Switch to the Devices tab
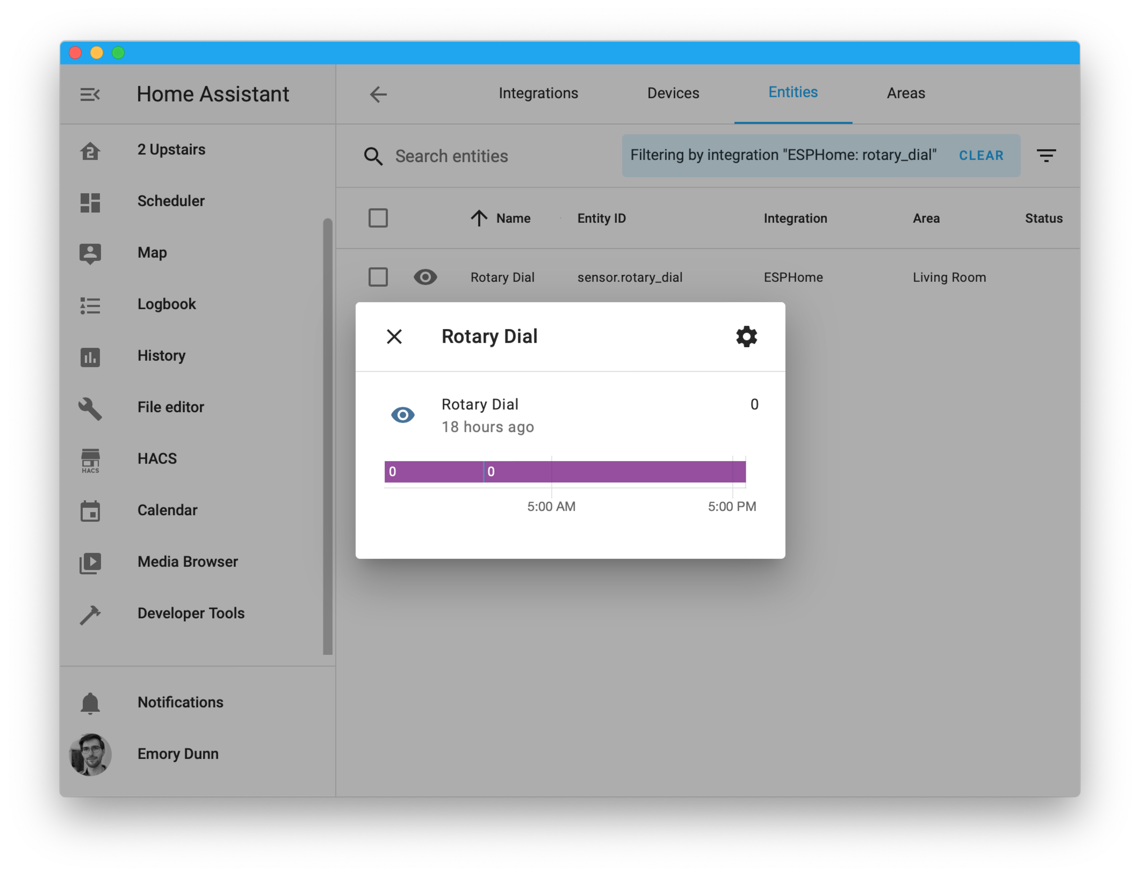The width and height of the screenshot is (1140, 876). 673,93
